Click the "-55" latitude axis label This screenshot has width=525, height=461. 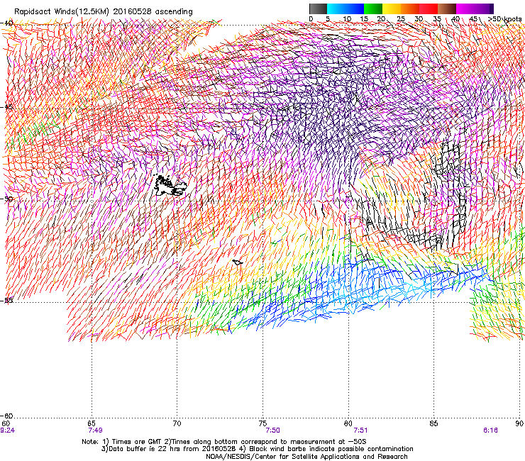point(6,301)
